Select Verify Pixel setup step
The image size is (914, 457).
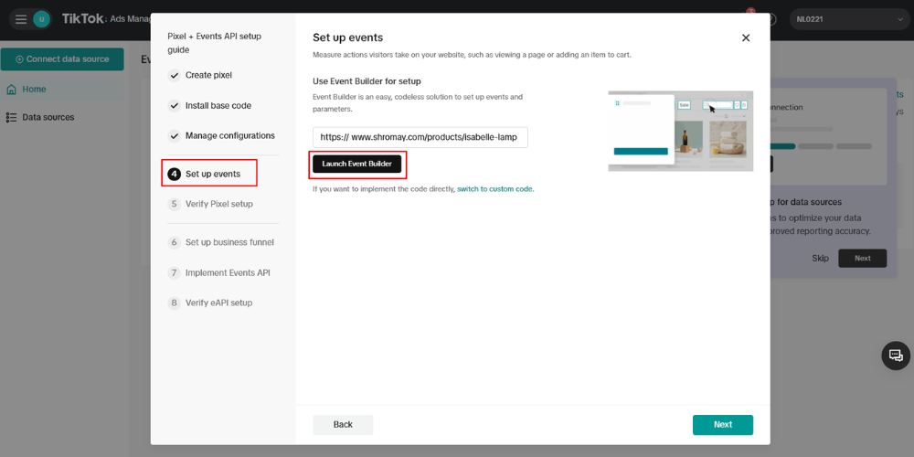coord(218,204)
